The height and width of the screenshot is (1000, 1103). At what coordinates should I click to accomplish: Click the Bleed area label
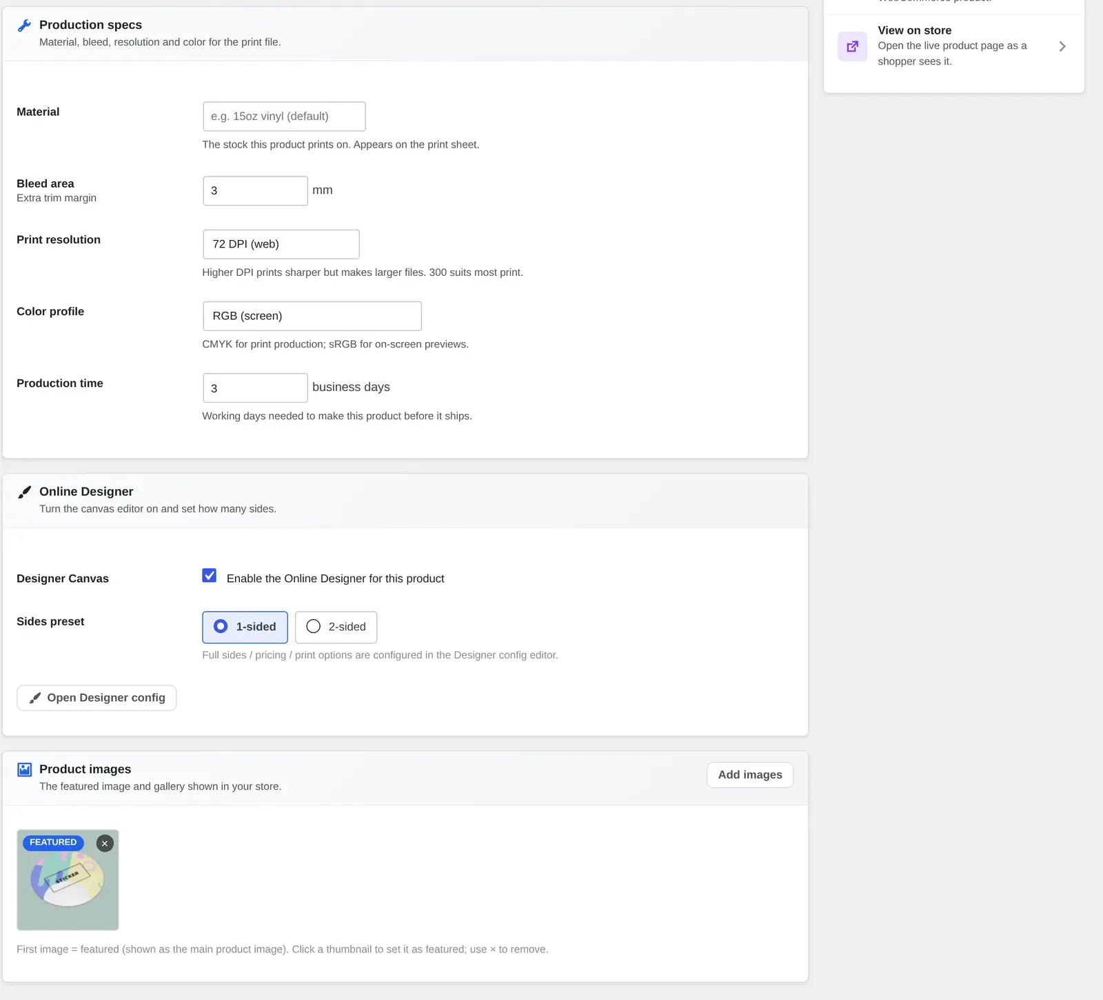(x=45, y=183)
